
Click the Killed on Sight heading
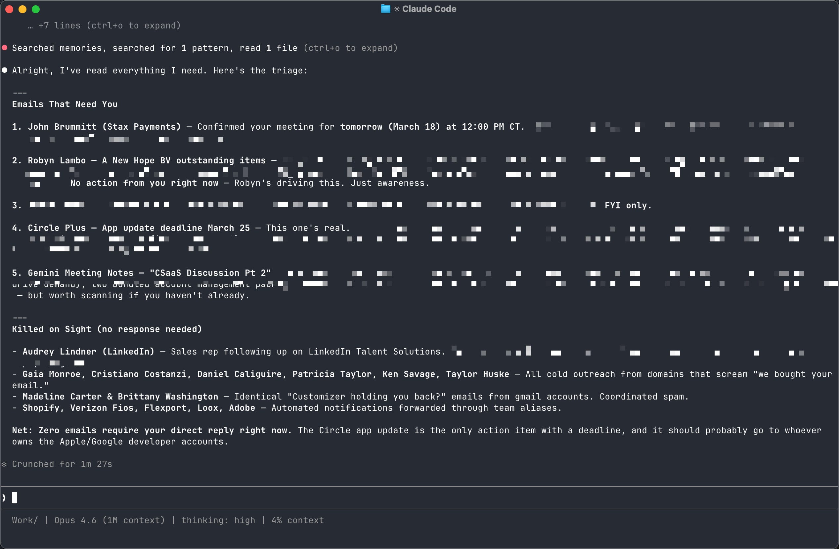pos(107,329)
